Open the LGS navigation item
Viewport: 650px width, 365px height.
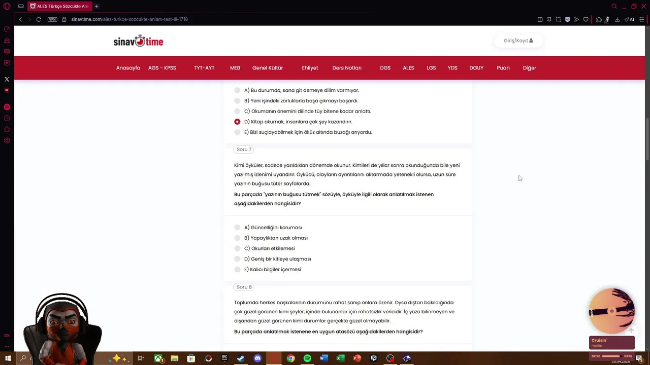pyautogui.click(x=431, y=68)
